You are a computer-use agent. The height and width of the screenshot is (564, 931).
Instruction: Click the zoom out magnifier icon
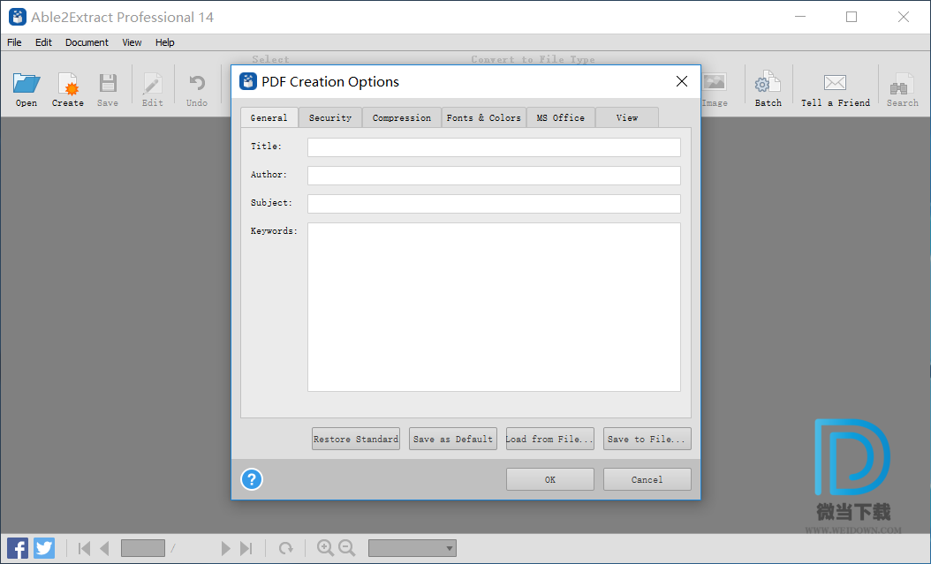pyautogui.click(x=346, y=548)
